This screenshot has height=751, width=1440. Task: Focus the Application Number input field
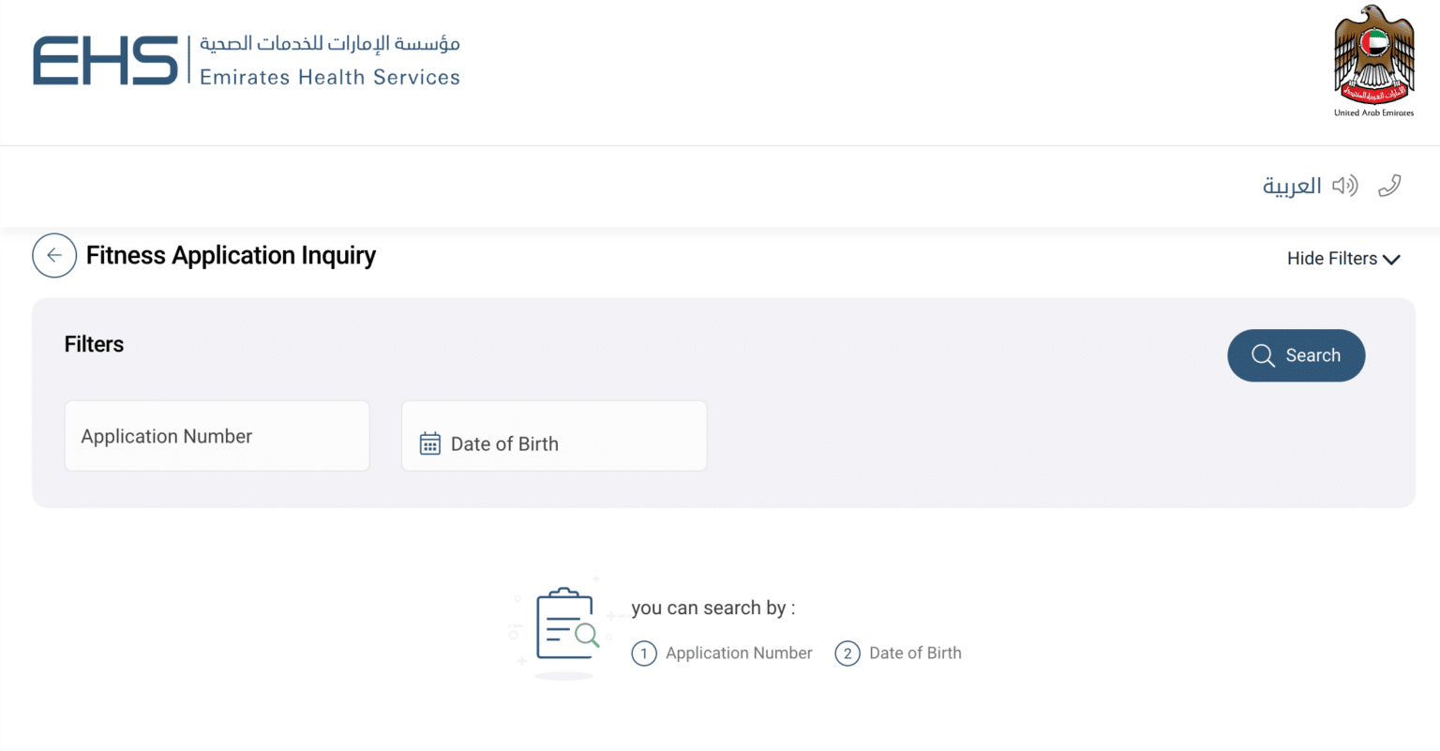(217, 436)
